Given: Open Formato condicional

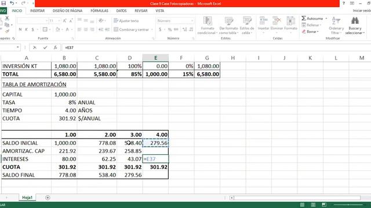Looking at the screenshot, I should click(208, 25).
